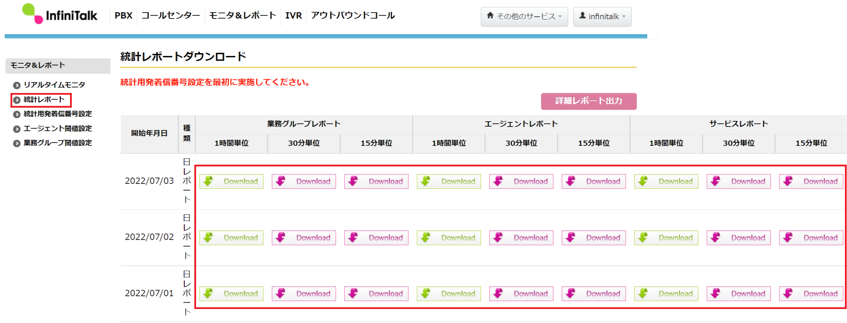Click the 2022/07/02 date cell
The image size is (847, 323).
tap(150, 237)
